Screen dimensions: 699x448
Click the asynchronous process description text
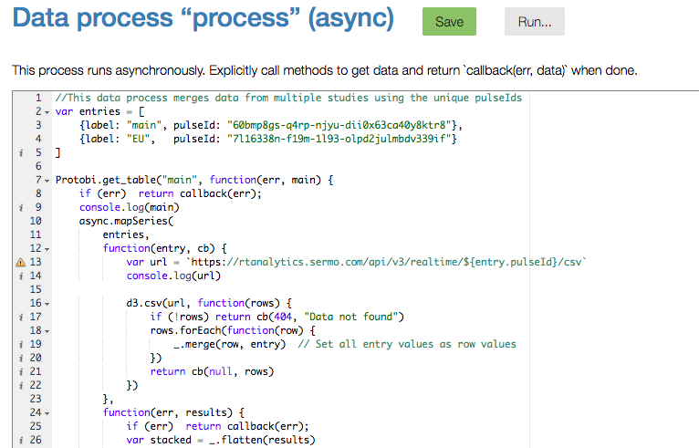coord(325,70)
